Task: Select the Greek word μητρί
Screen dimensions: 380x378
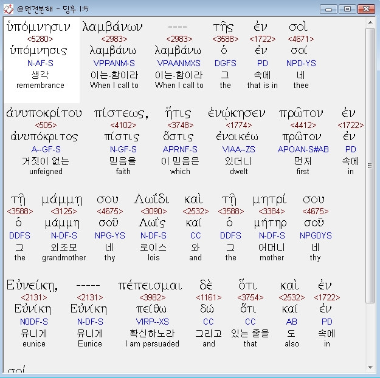Action: [269, 200]
